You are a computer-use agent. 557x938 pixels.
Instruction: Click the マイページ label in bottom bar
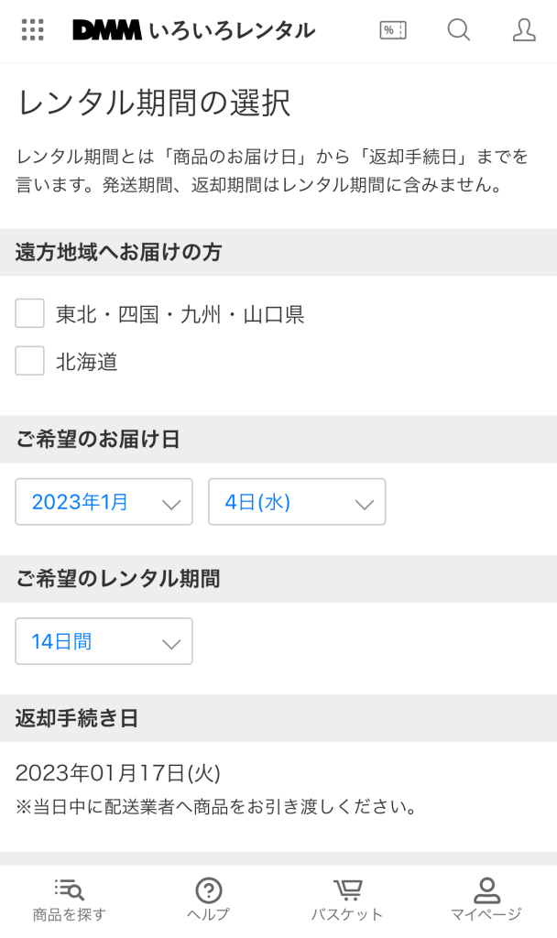[x=486, y=914]
